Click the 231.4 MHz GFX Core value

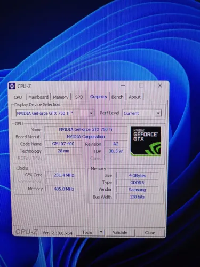click(64, 175)
